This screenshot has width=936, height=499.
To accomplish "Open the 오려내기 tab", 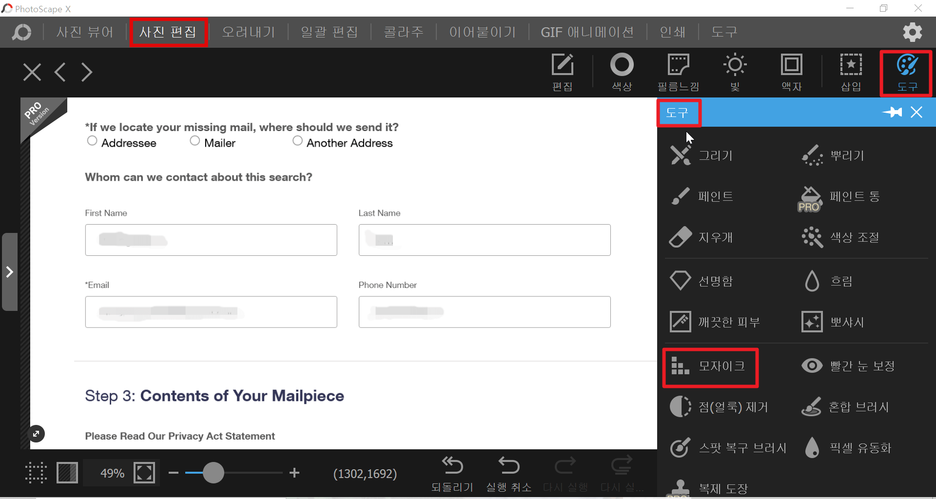I will tap(249, 32).
